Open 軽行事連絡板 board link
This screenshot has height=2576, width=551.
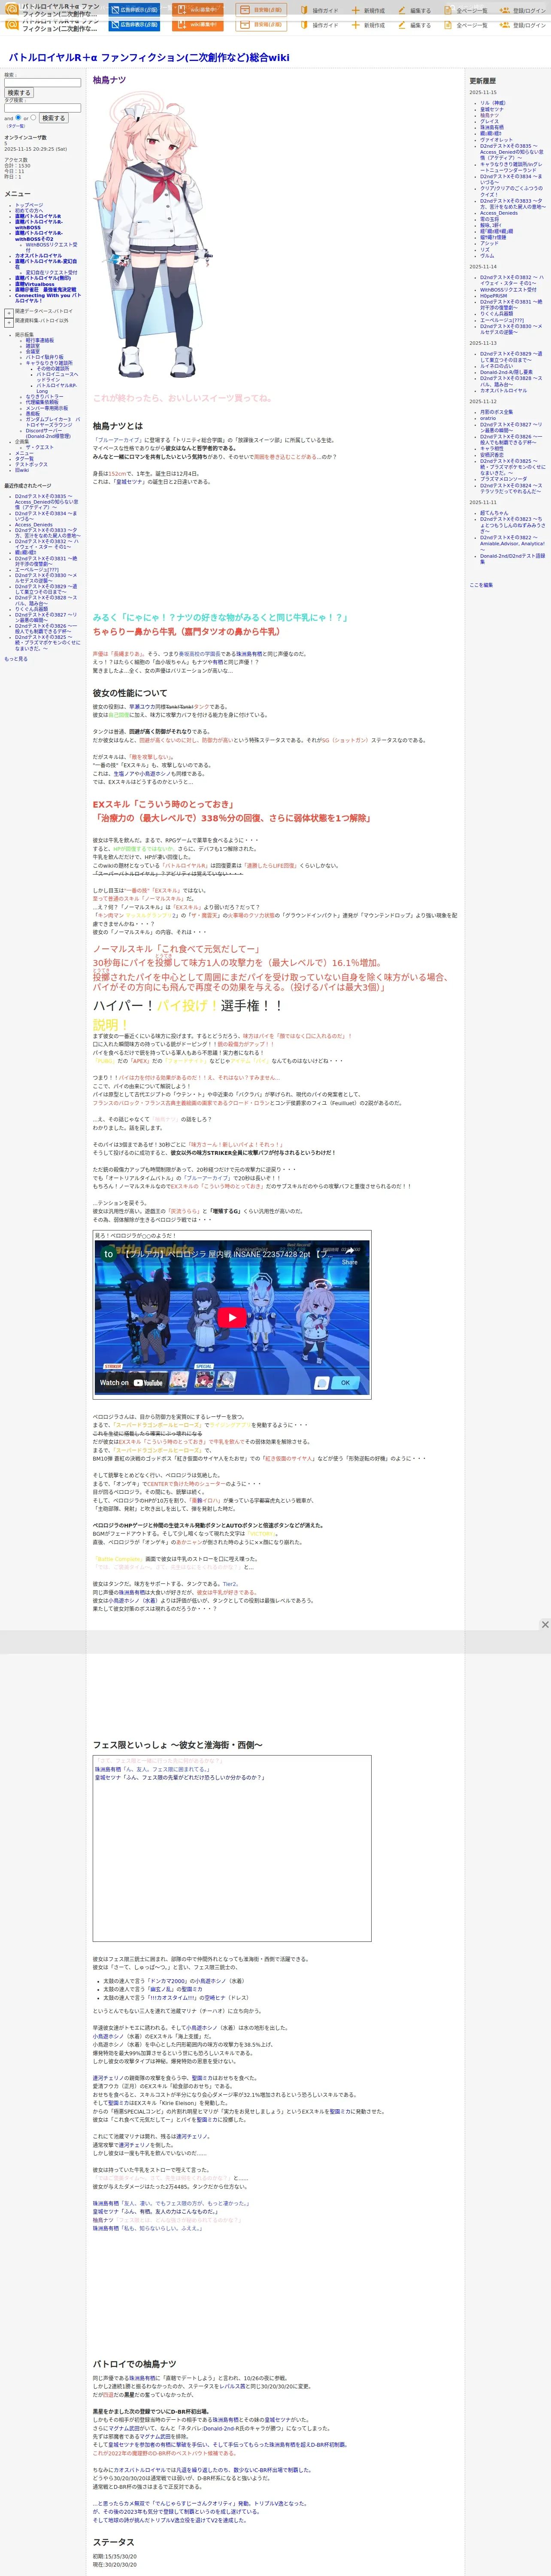tap(40, 340)
